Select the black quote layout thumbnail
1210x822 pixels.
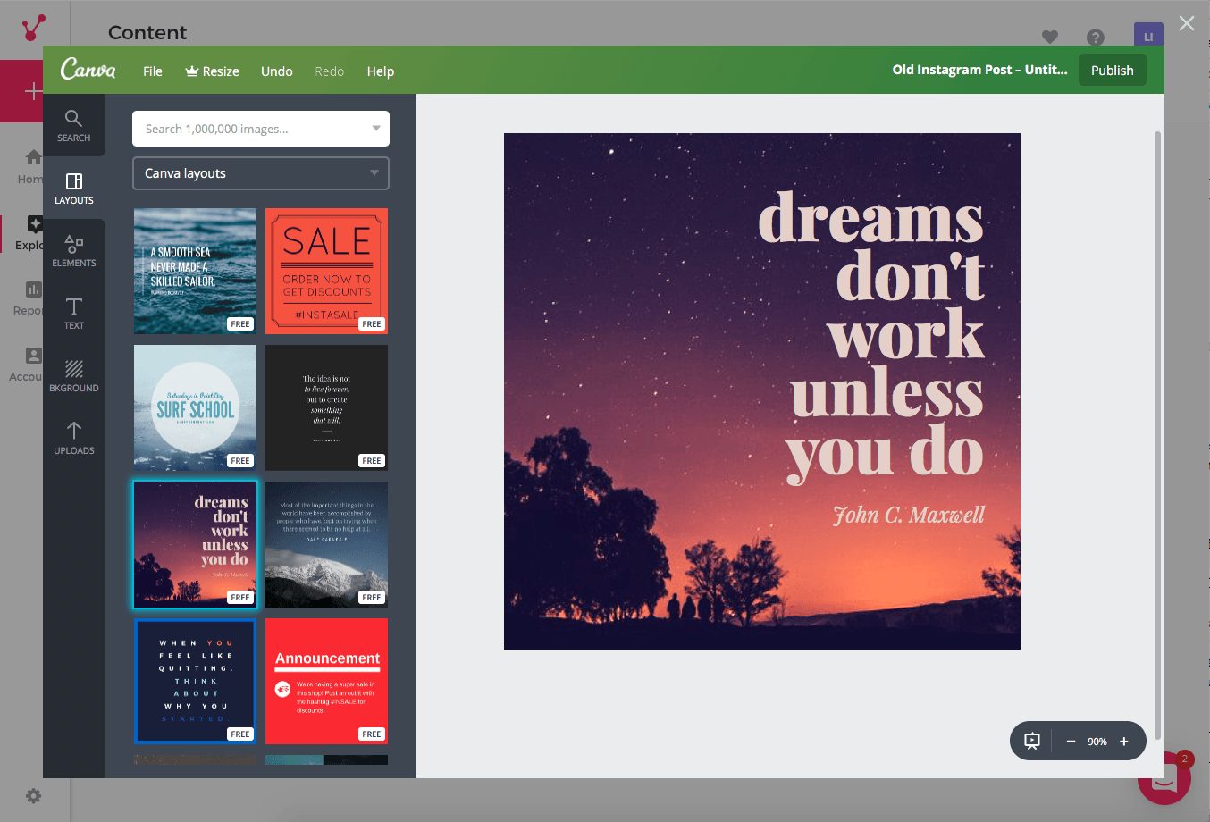coord(326,407)
